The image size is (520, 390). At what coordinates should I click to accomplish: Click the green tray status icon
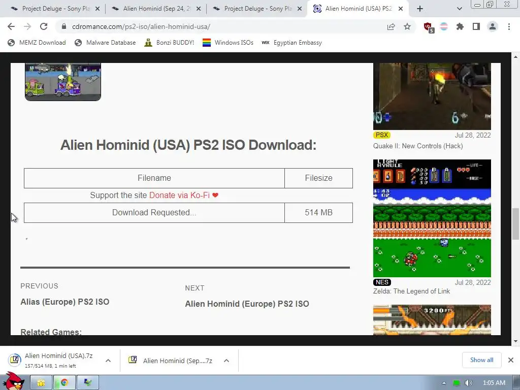(457, 383)
